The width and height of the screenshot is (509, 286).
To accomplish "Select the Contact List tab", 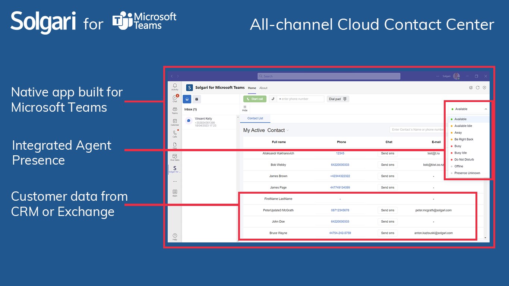I will [x=255, y=118].
